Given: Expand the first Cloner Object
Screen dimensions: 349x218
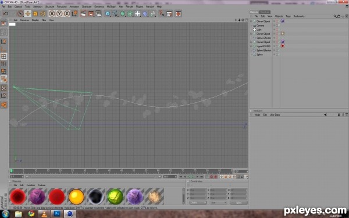Looking at the screenshot, I should click(251, 22).
